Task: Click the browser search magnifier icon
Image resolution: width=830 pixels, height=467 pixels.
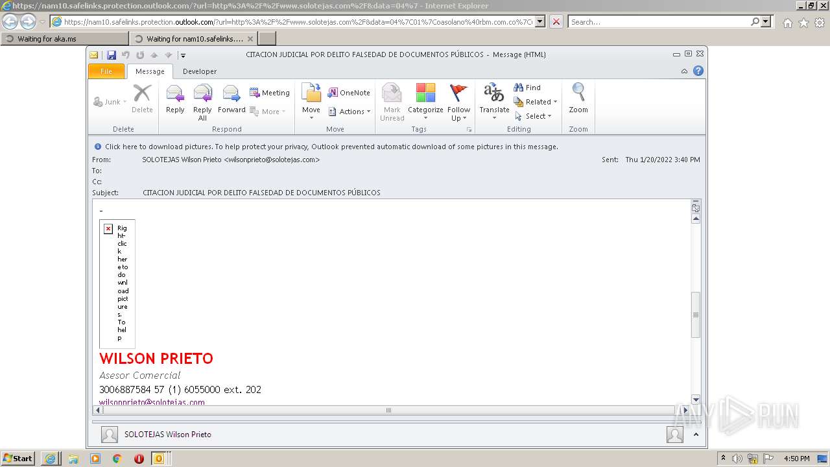Action: click(755, 21)
